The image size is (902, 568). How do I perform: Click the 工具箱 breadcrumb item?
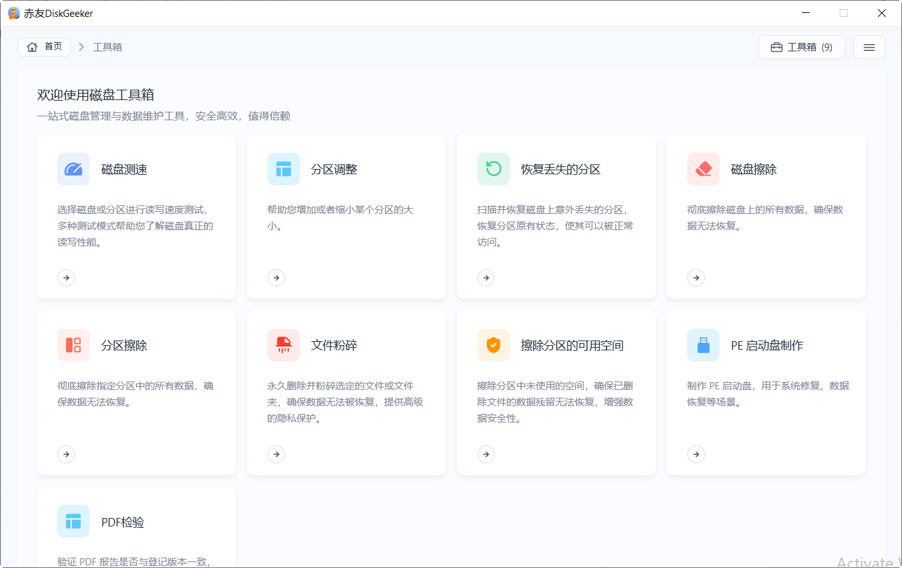(107, 47)
